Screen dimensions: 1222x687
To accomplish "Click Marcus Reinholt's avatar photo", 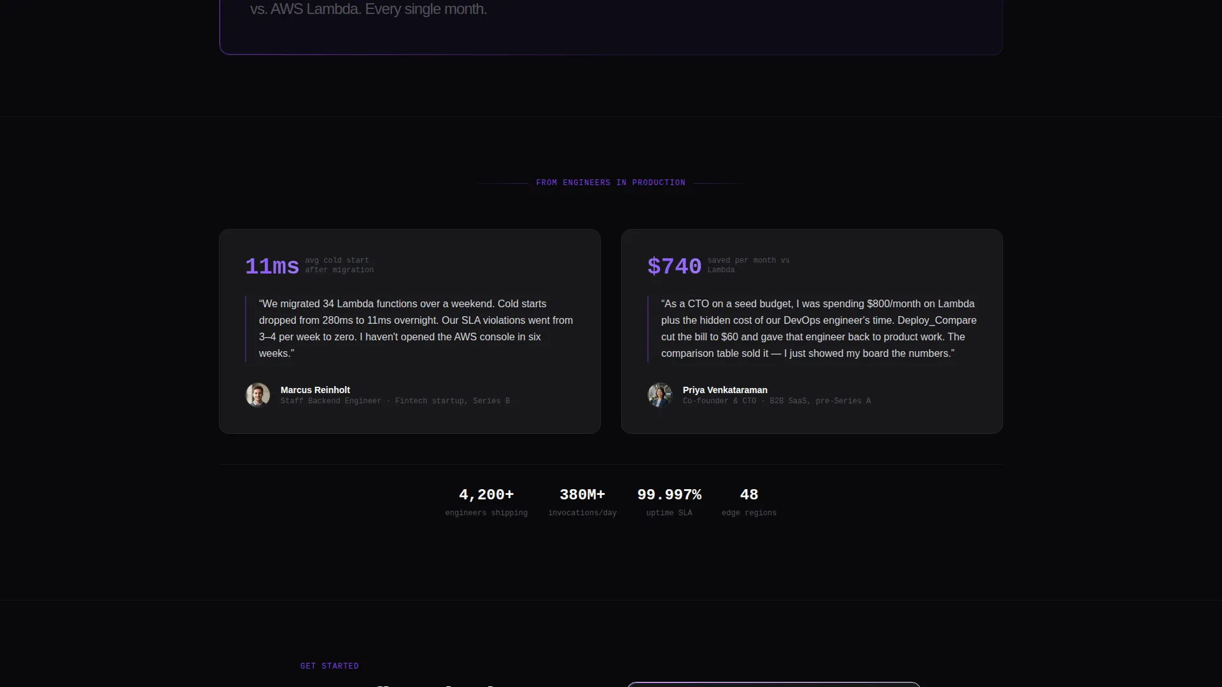I will 258,395.
